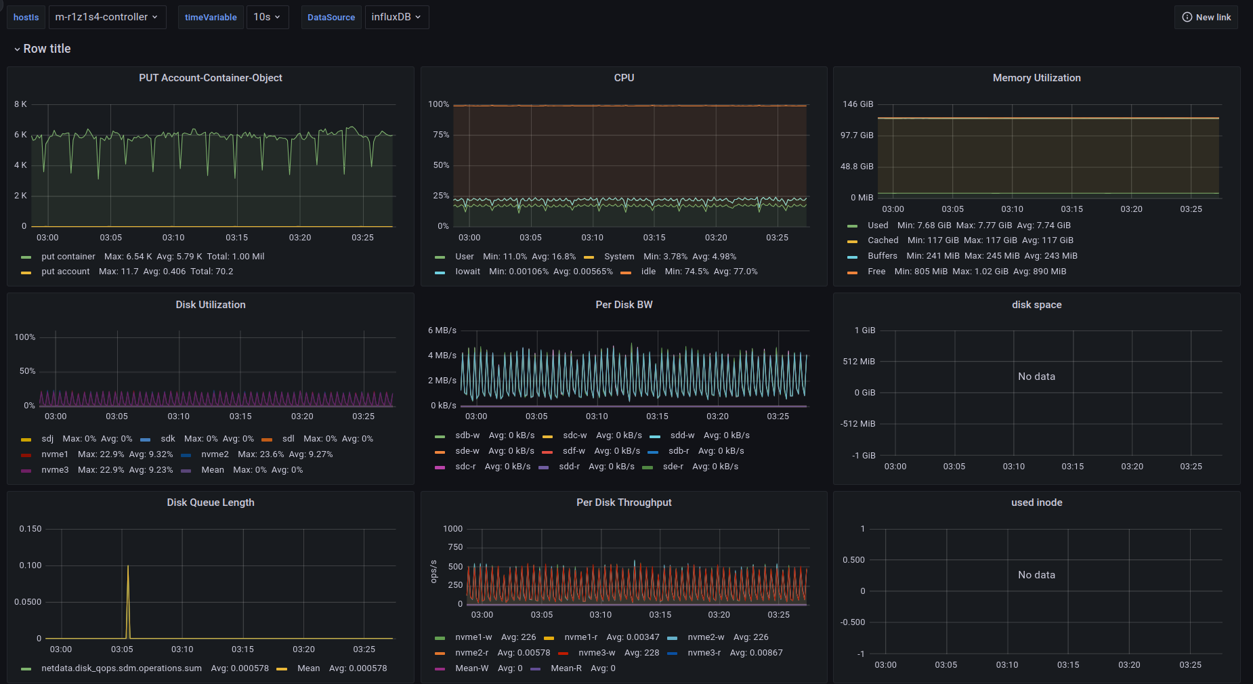Screen dimensions: 1253x684
Task: Click the nvme1 legend red color icon
Action: click(x=26, y=455)
